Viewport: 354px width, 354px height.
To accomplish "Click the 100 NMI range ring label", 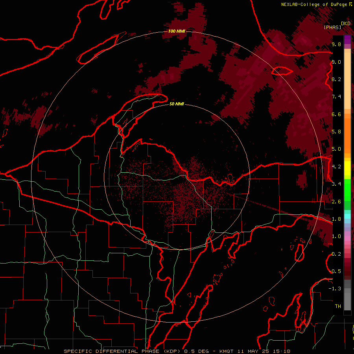I will tap(177, 31).
